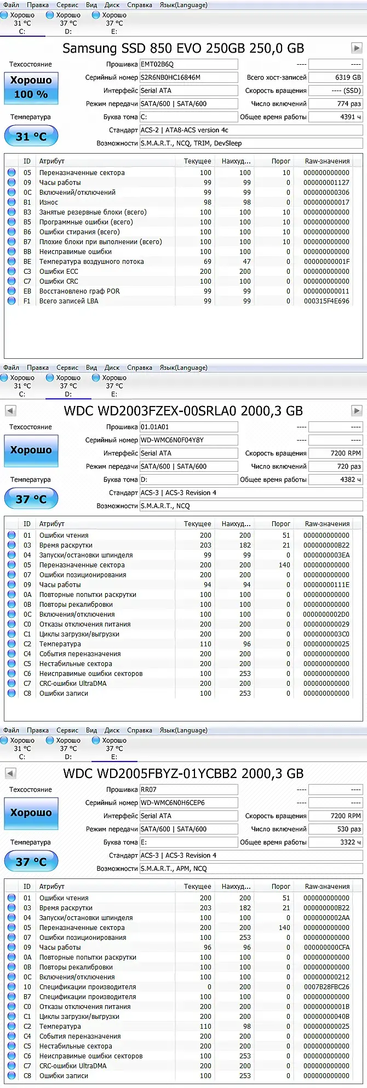Click status orb next to Спецификации производителя 10
Screen dimensions: 367x1088
coord(12,987)
